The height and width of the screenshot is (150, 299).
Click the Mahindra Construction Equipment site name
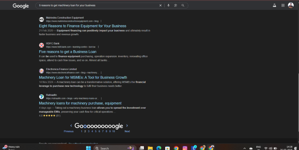[x=65, y=18]
